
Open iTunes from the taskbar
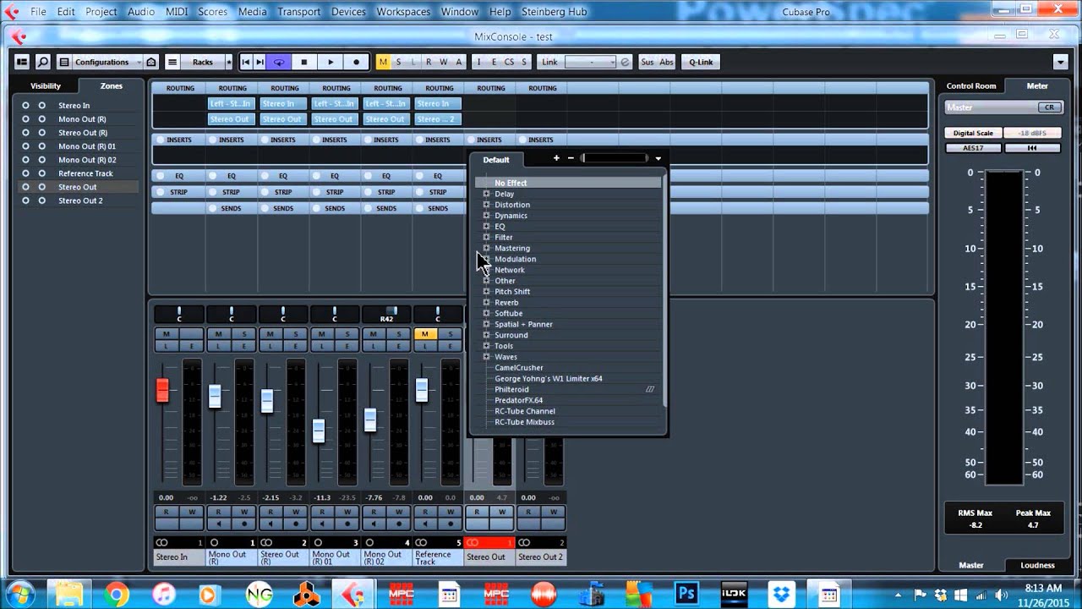click(x=163, y=594)
